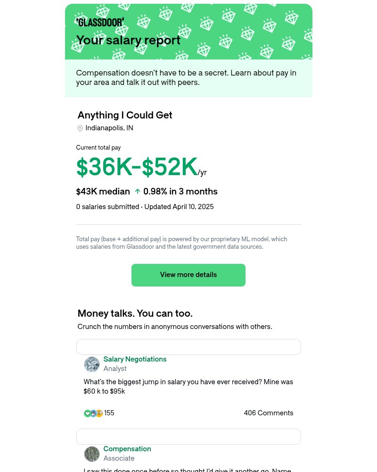Click the Glassdoor logo

click(99, 22)
